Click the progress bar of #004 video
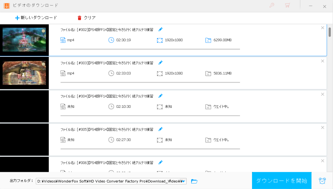This screenshot has height=189, width=333. pyautogui.click(x=150, y=116)
